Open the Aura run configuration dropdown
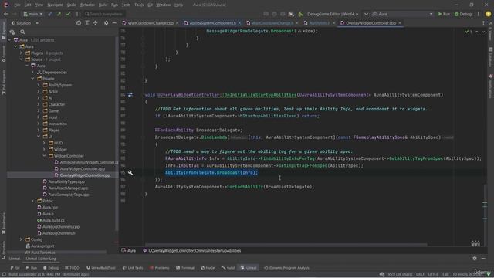This screenshot has height=278, width=494. click(402, 14)
